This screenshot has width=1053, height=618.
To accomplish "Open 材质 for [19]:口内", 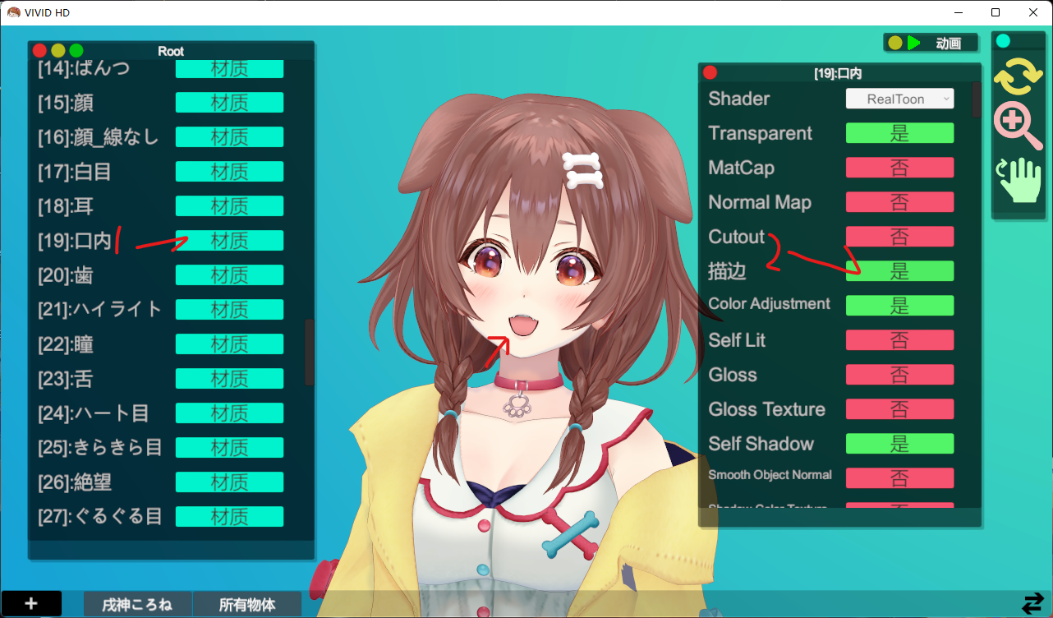I will tap(229, 241).
